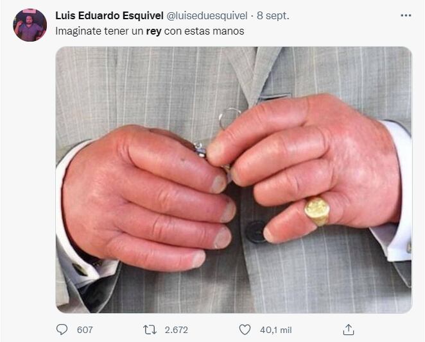Viewport: 425px width, 342px height.
Task: Open the attached photo of the hands
Action: click(234, 180)
